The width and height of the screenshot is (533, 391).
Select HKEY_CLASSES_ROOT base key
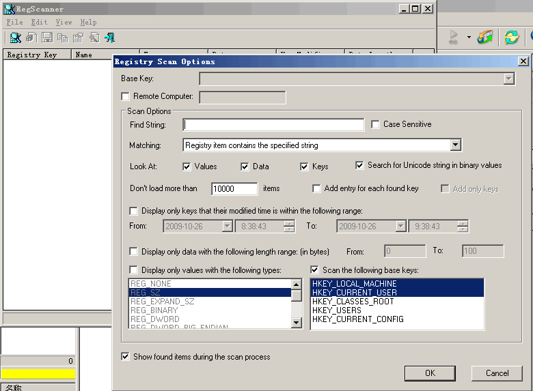click(397, 302)
